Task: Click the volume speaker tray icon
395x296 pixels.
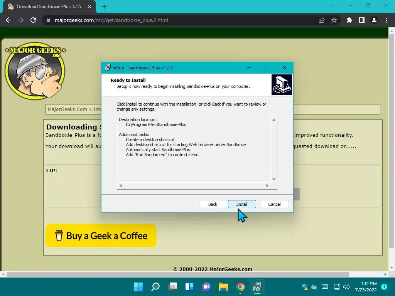Action: (346, 287)
